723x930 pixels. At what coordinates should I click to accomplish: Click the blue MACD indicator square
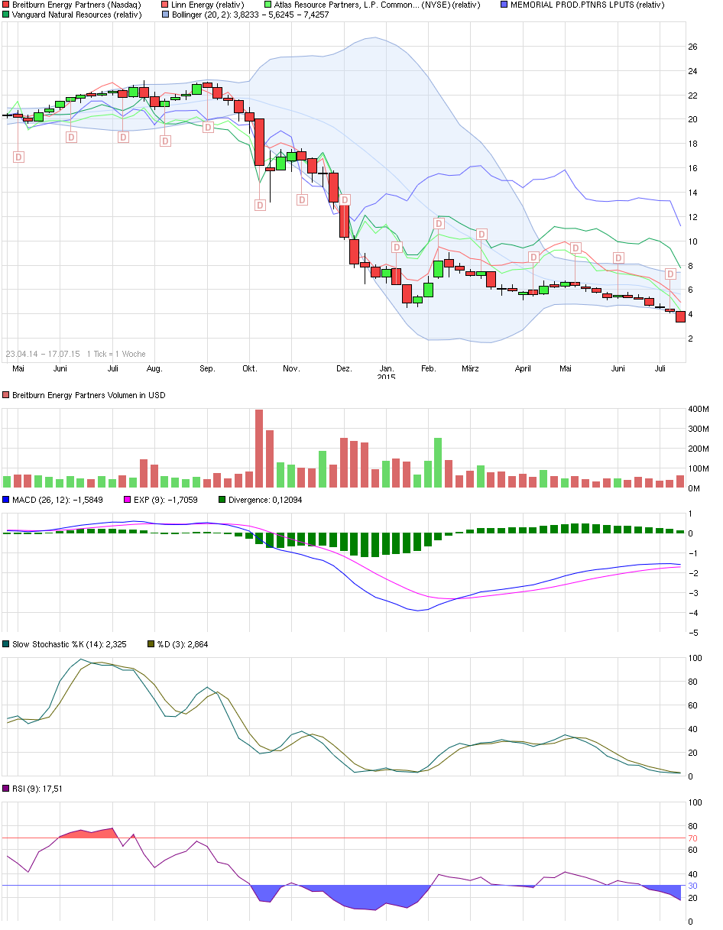6,499
